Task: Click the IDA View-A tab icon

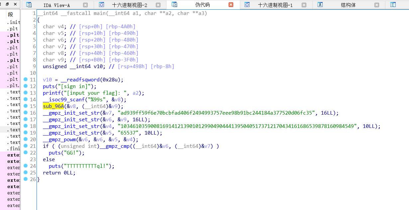Action: (x=29, y=5)
